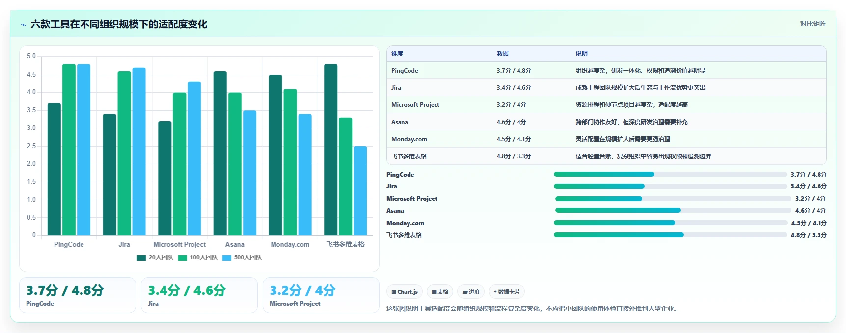Click the footer note starting with 这张图说明工具适配度

(x=532, y=308)
